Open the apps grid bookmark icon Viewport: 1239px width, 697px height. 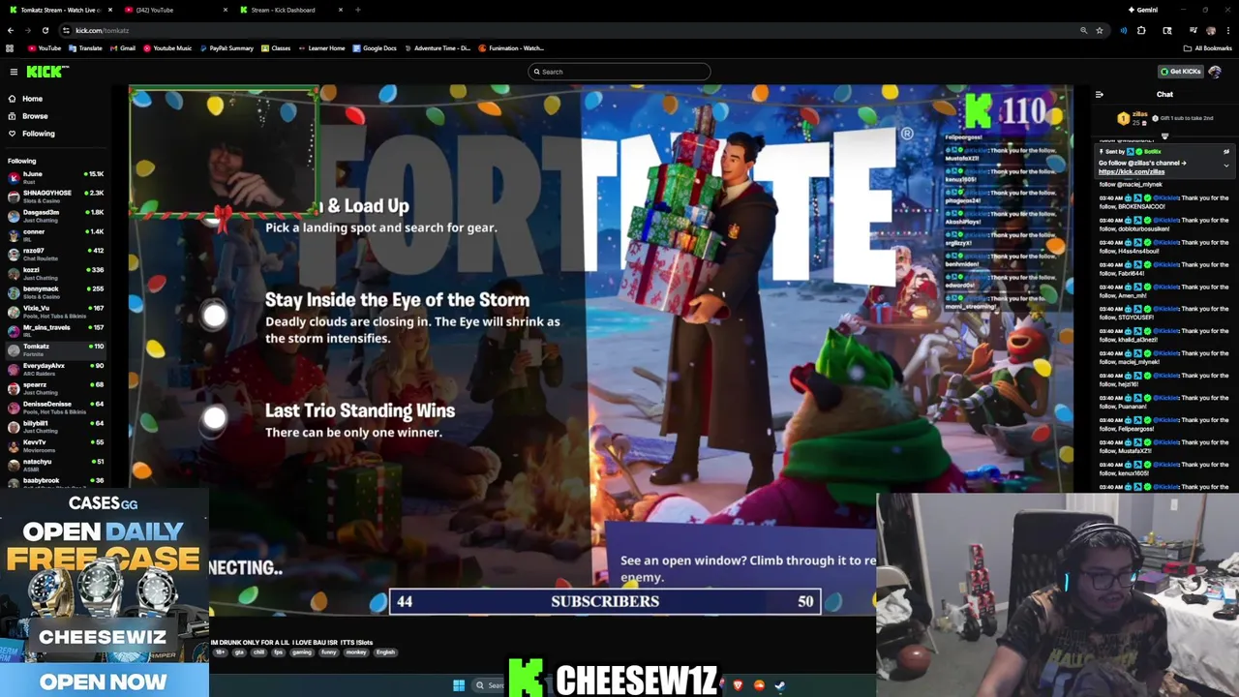11,48
